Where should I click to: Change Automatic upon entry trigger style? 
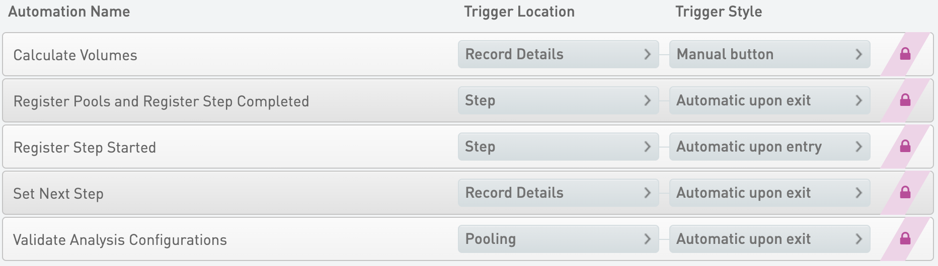coord(769,147)
